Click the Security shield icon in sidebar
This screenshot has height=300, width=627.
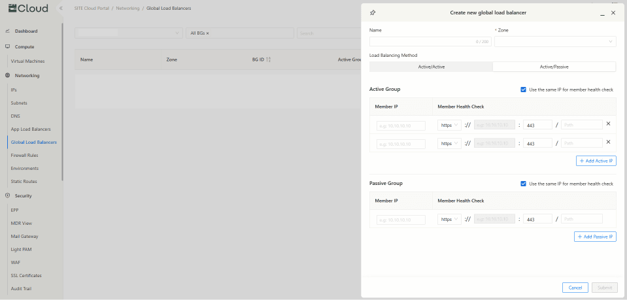coord(7,195)
